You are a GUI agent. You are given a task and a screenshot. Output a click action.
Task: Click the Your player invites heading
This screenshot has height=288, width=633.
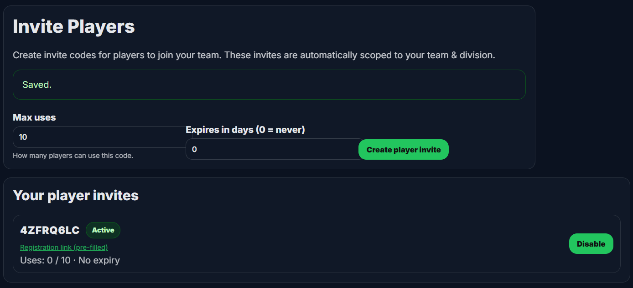(x=76, y=195)
